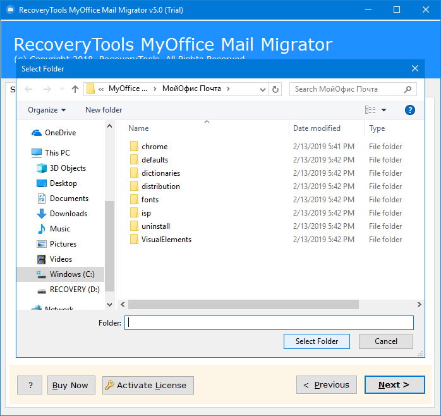Viewport: 441px width, 416px height.
Task: Select the distribution folder icon
Action: pyautogui.click(x=134, y=186)
